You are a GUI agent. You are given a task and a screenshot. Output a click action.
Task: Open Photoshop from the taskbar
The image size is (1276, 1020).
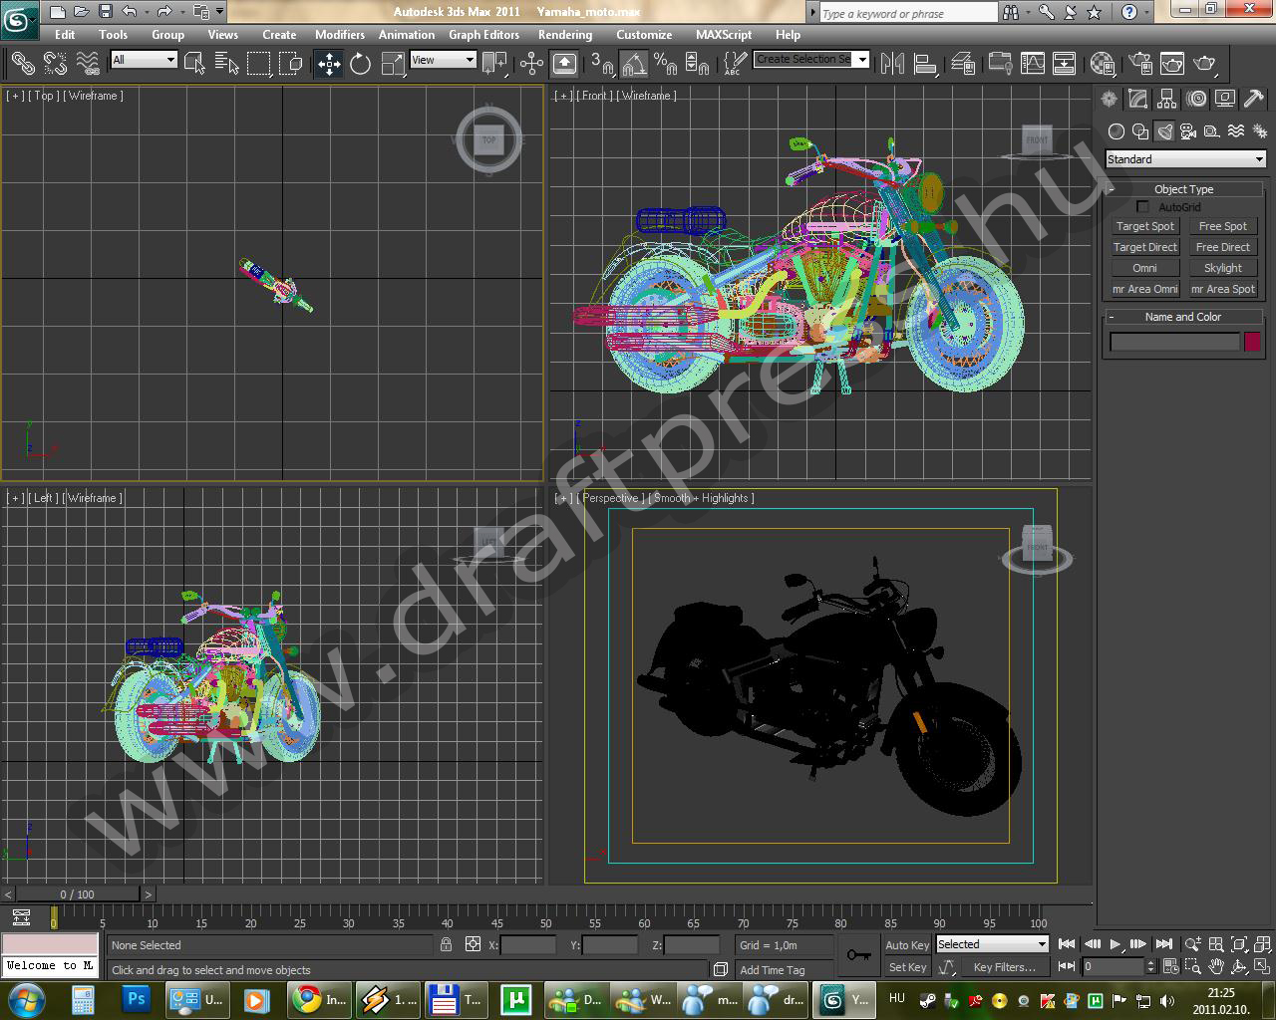click(x=137, y=999)
